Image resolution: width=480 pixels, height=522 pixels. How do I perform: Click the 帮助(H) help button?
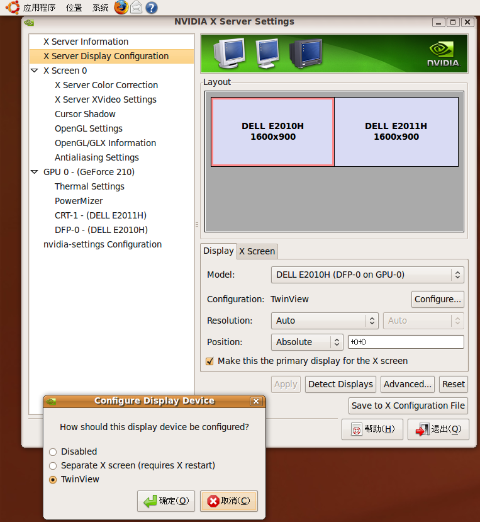point(372,429)
